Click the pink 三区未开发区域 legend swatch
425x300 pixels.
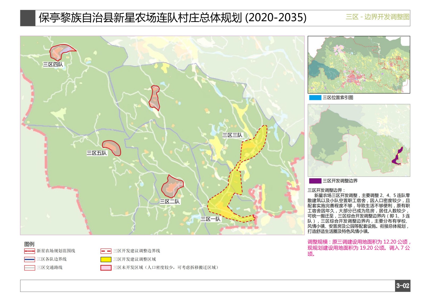(106, 268)
